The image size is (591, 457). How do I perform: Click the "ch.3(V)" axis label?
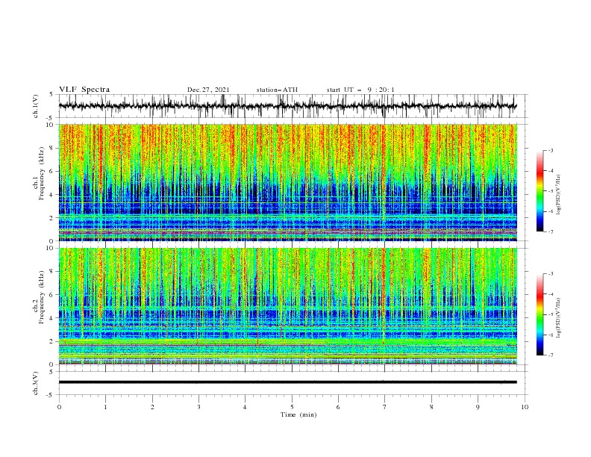(36, 383)
